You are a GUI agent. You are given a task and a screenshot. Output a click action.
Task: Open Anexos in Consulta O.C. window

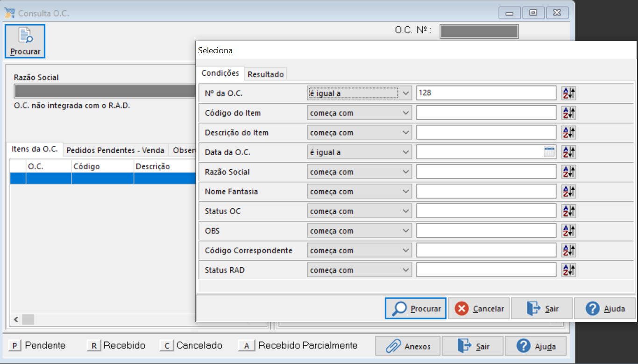pos(408,346)
